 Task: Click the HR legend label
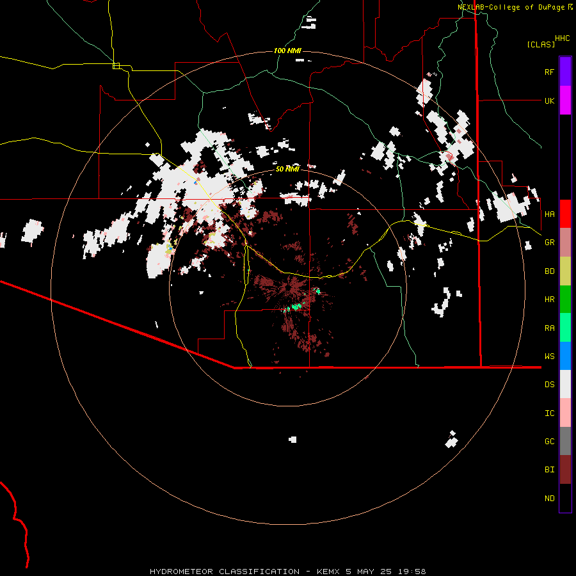tap(549, 300)
